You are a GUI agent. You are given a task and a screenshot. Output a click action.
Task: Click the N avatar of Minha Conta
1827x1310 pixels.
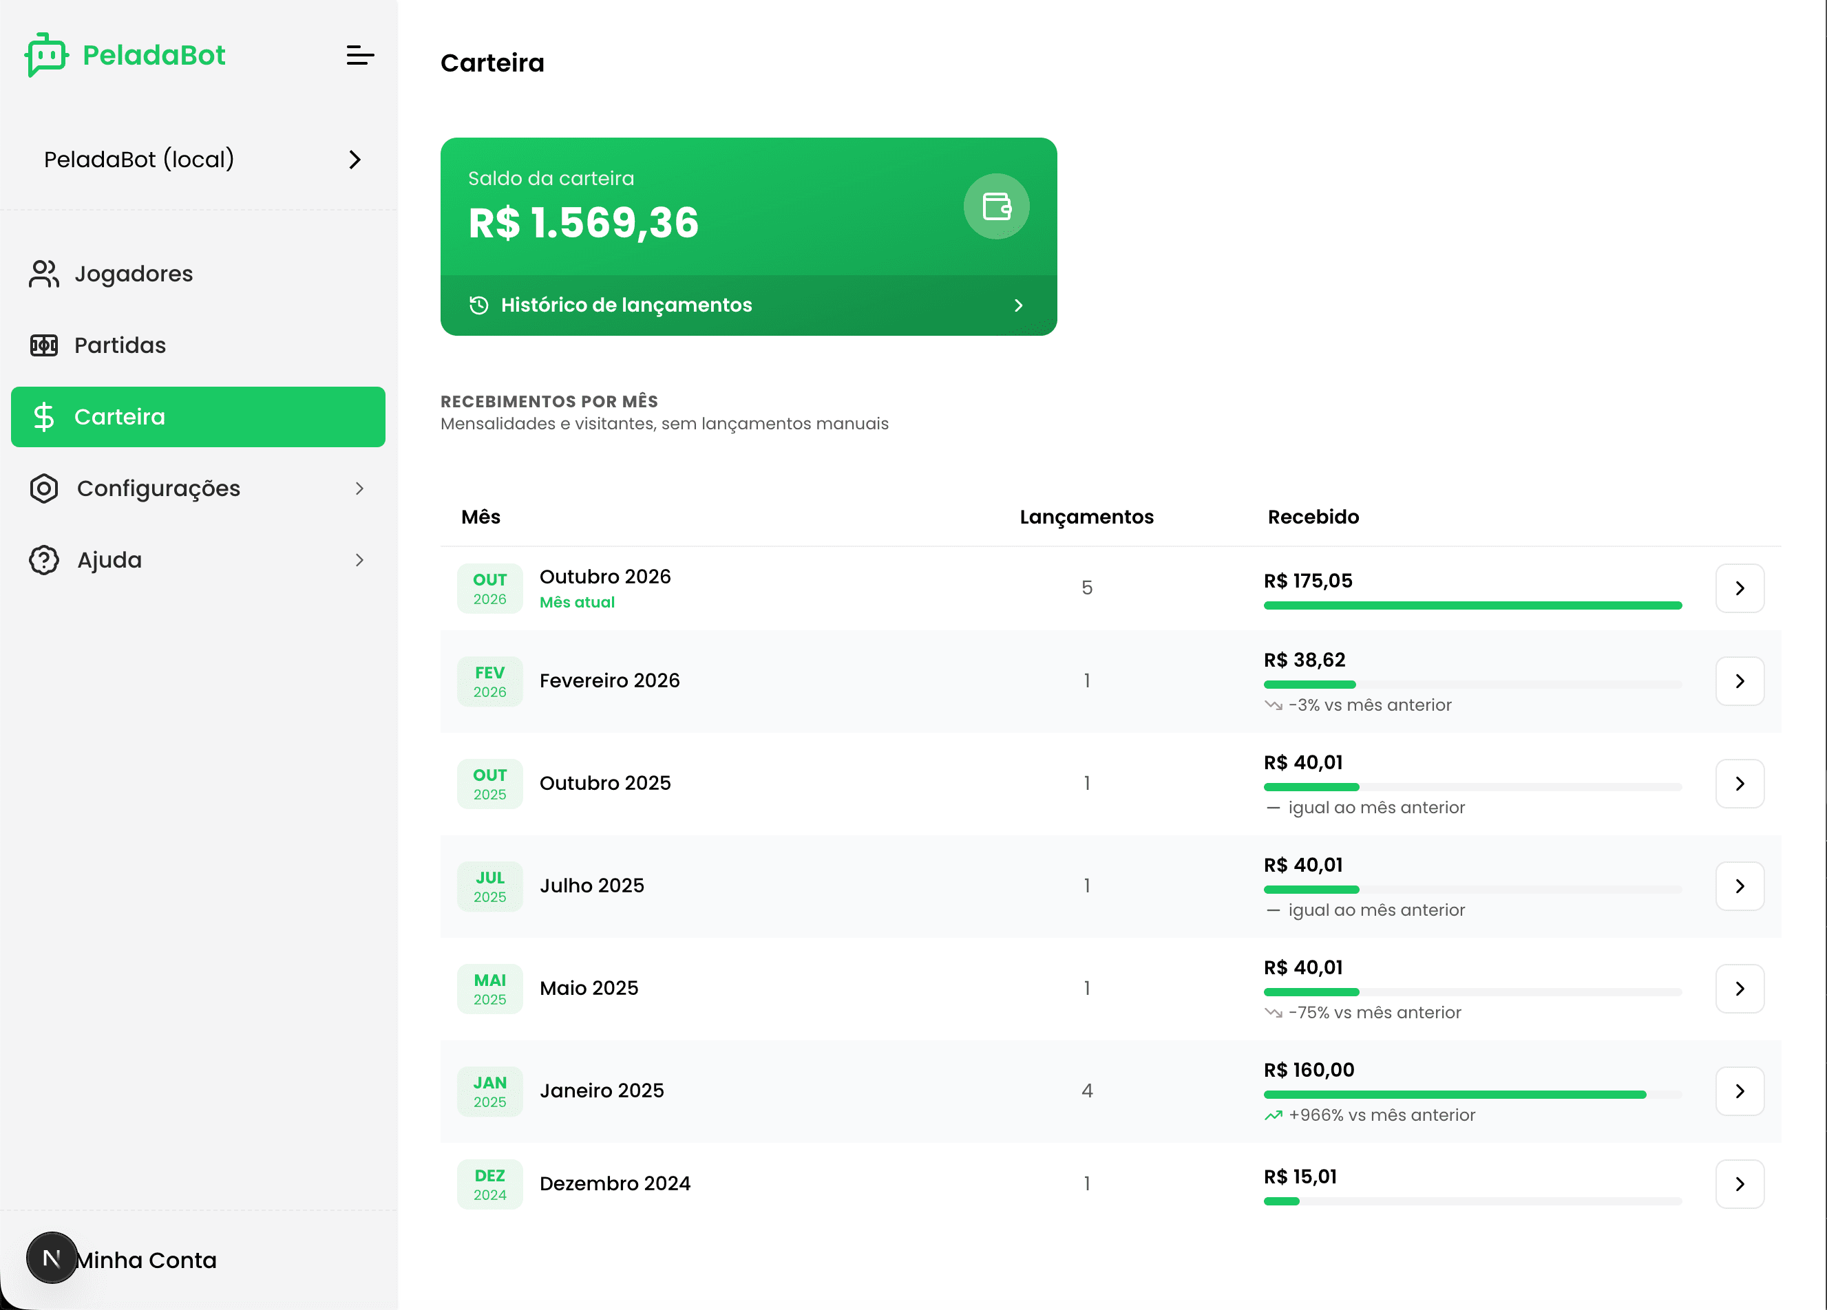coord(52,1258)
